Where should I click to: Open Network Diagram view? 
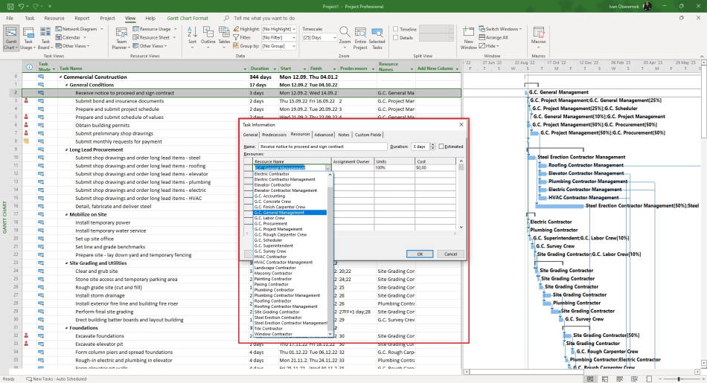pos(80,29)
